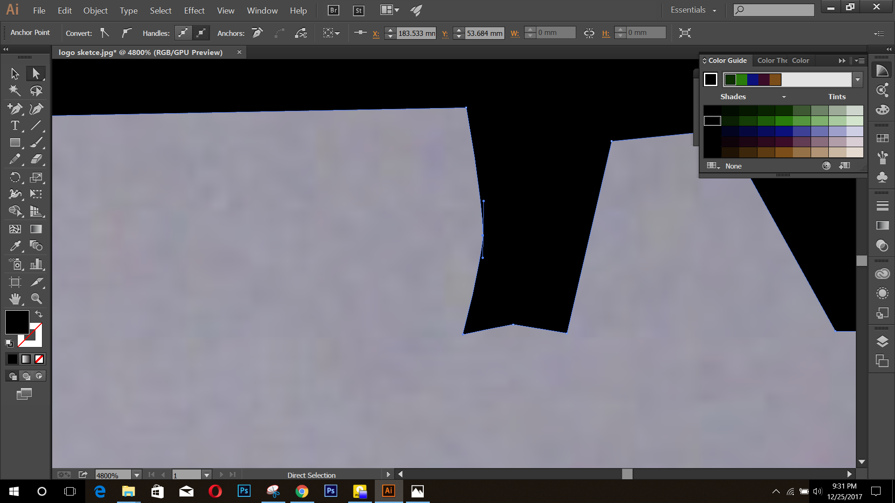Switch to Color Themes tab

[772, 61]
